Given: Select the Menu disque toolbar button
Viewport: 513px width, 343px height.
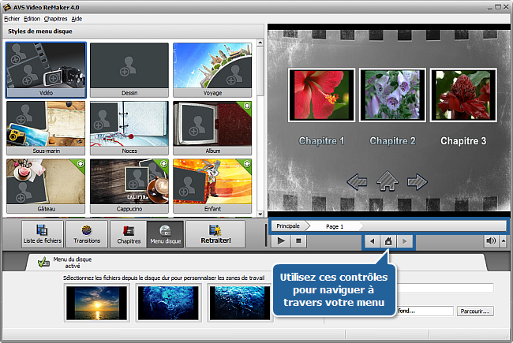Looking at the screenshot, I should [166, 234].
